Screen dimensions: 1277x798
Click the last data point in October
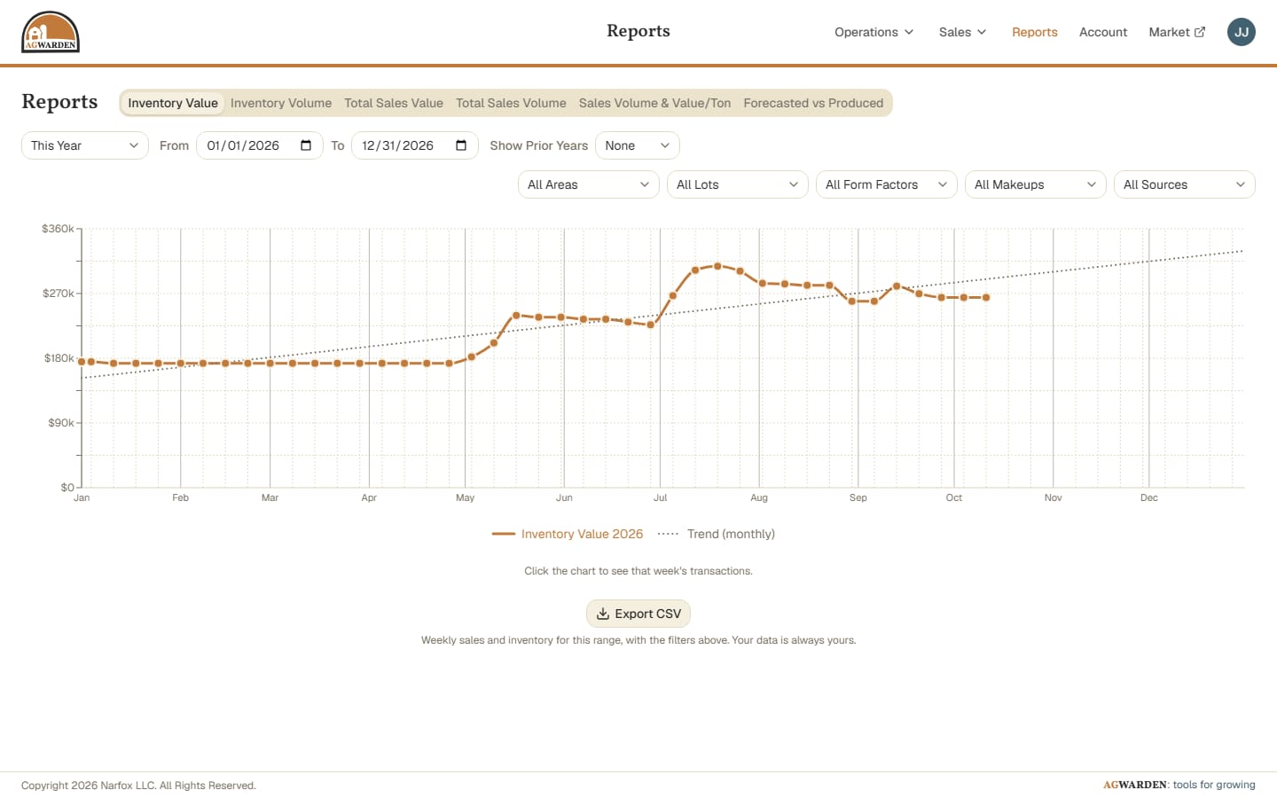pyautogui.click(x=986, y=298)
